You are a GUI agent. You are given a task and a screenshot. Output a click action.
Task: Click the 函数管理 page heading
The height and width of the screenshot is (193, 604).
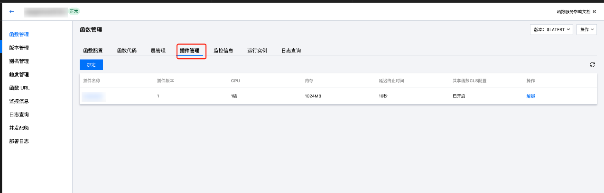[x=91, y=30]
